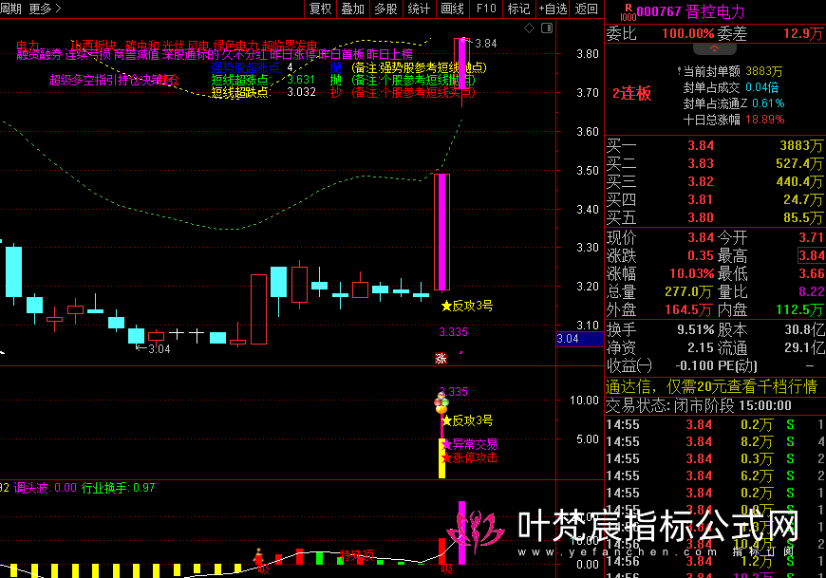Image resolution: width=826 pixels, height=578 pixels.
Task: Click the 外盘 164.5万 value
Action: point(688,309)
